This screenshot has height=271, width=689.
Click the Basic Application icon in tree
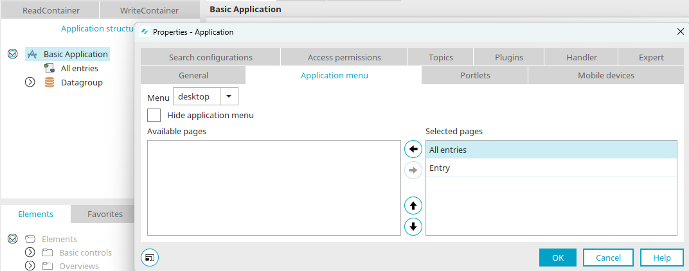32,54
